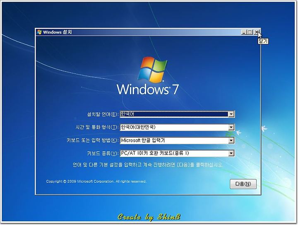Image resolution: width=298 pixels, height=225 pixels.
Task: Click the Copyright 2009 Microsoft Corporation text
Action: (96, 181)
